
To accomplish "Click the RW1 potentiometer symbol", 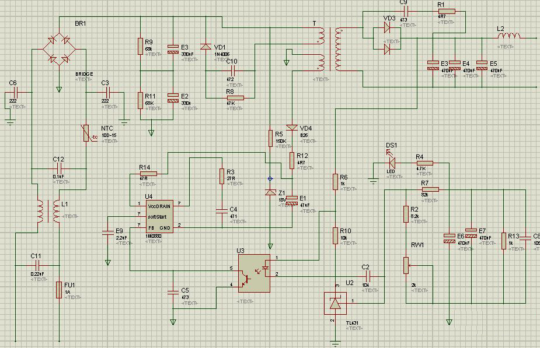I will [405, 265].
